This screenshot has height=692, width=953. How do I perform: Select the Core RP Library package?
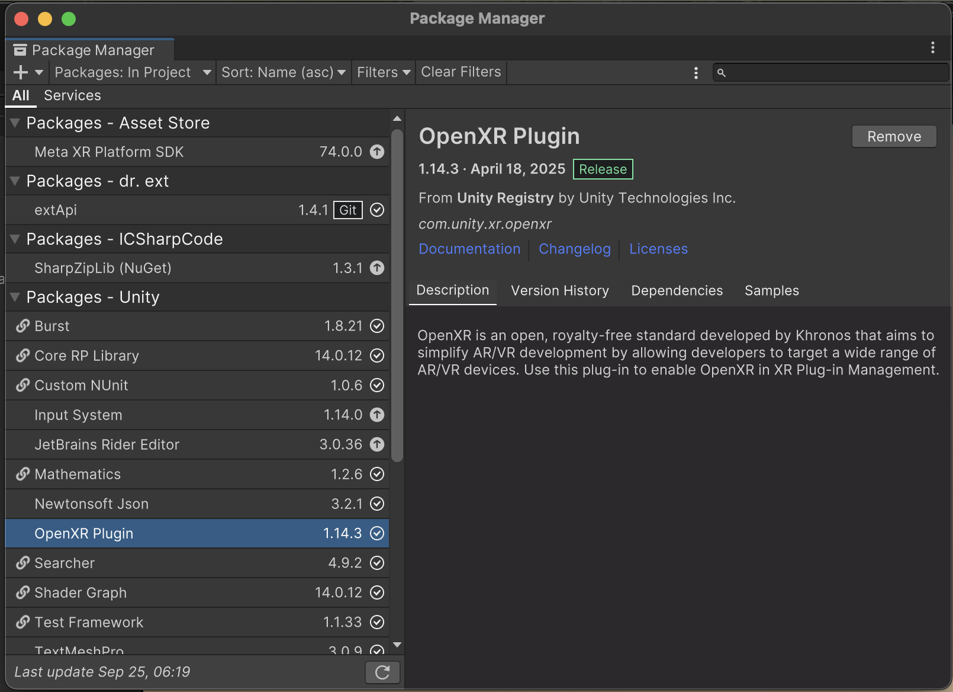[197, 356]
